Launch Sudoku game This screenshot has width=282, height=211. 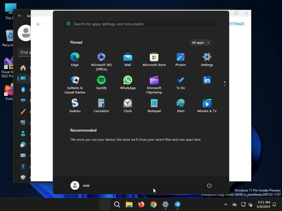point(75,106)
